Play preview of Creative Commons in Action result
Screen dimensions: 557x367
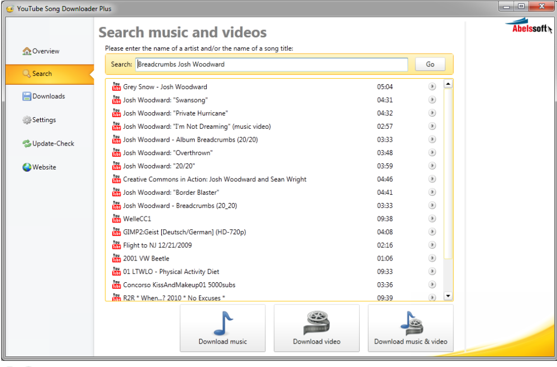[432, 178]
